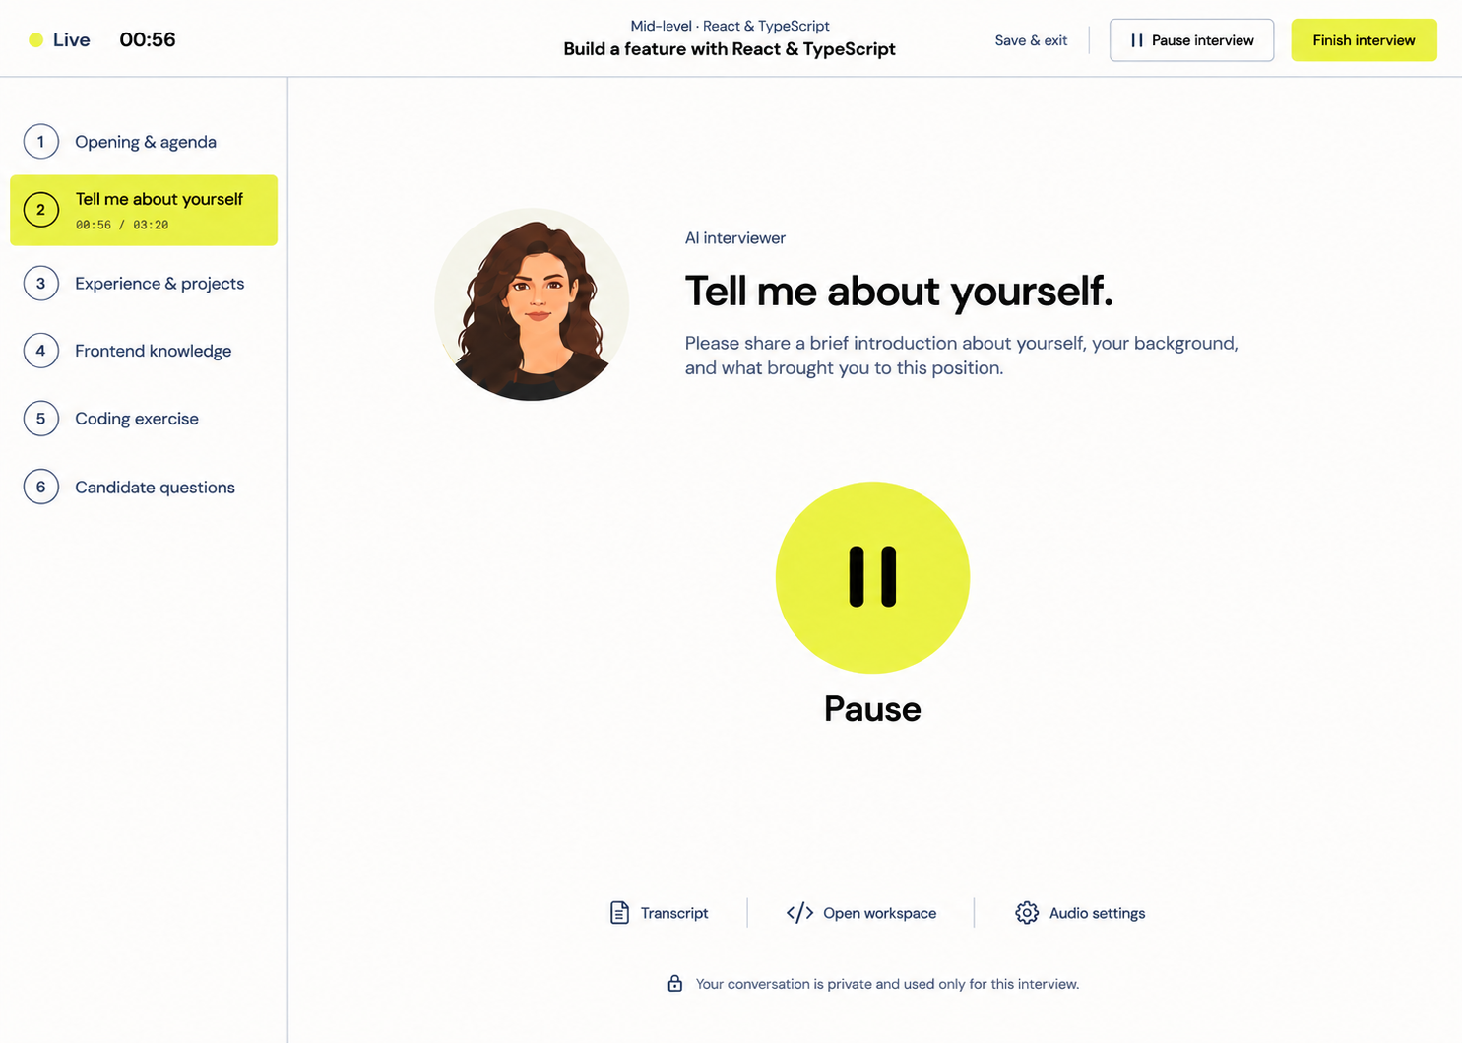Click the private conversation notice text
Viewport: 1462px width, 1043px height.
click(x=887, y=984)
